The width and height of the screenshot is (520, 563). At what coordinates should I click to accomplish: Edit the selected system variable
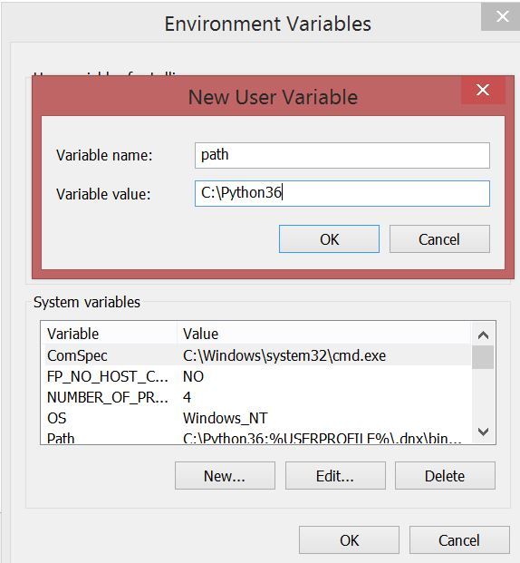(x=335, y=476)
